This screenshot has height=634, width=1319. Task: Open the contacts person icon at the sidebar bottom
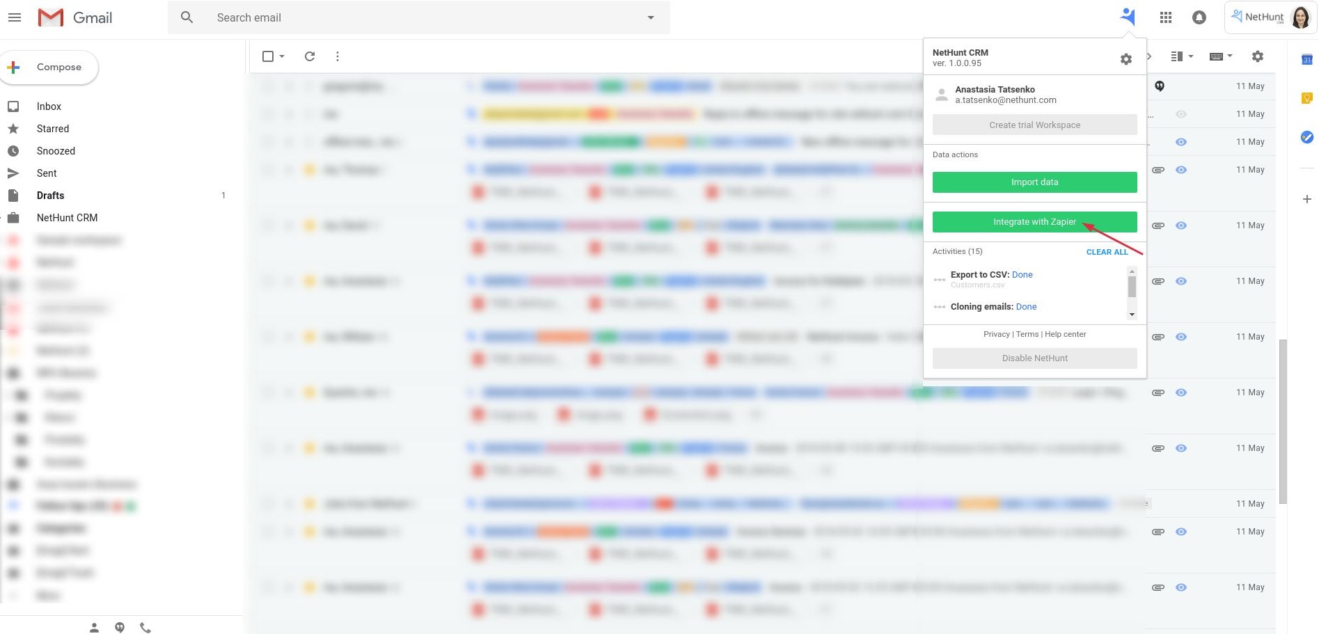tap(94, 627)
